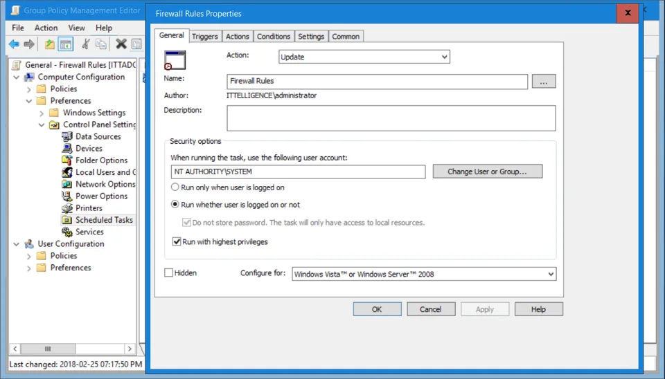Click the Computer Configuration node icon
The image size is (665, 379).
tap(29, 77)
